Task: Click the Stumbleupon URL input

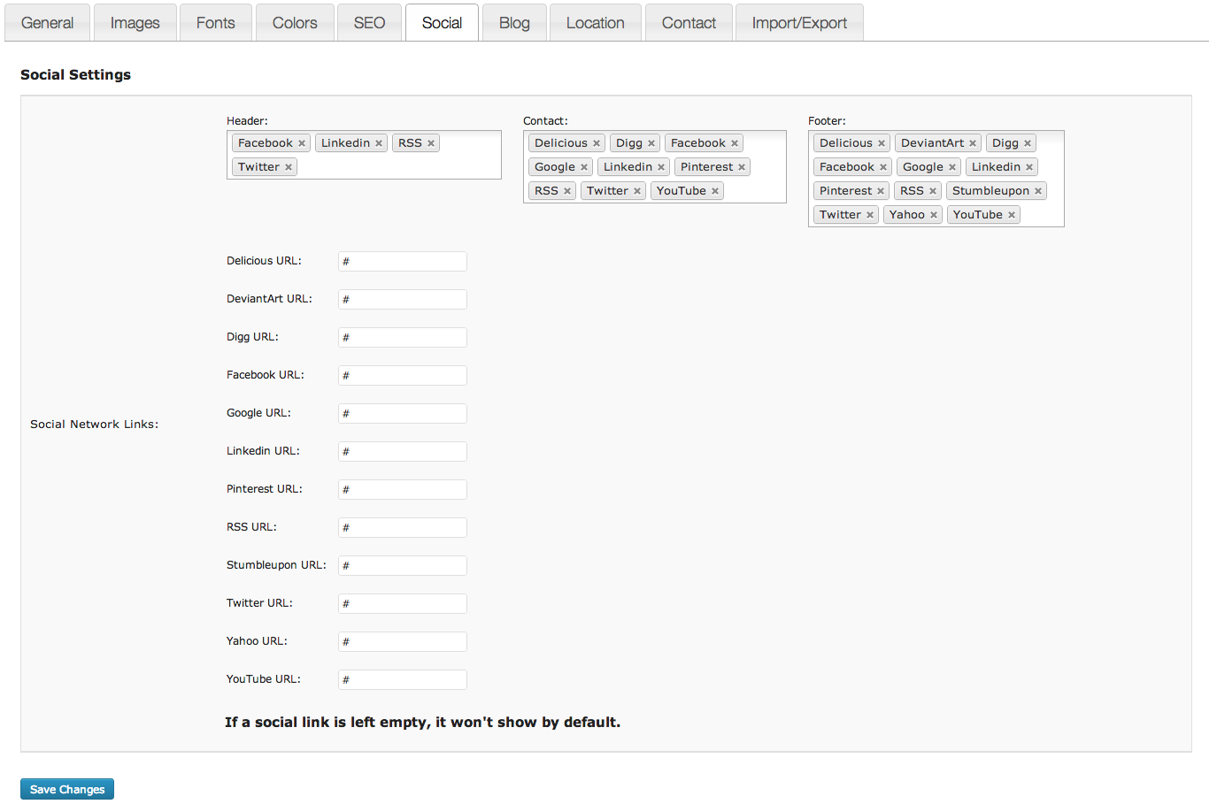Action: pyautogui.click(x=403, y=565)
